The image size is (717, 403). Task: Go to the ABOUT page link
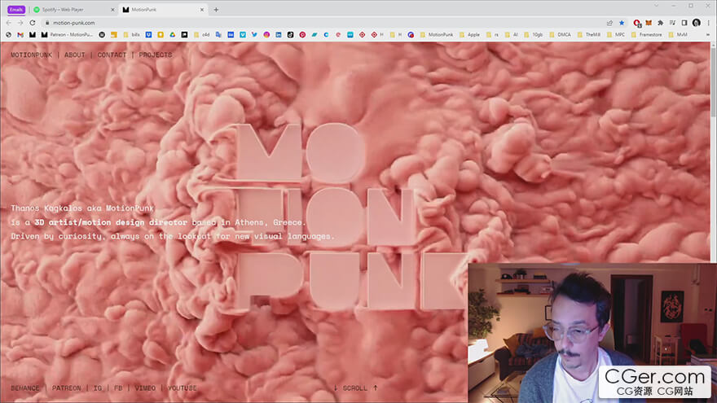pyautogui.click(x=74, y=55)
